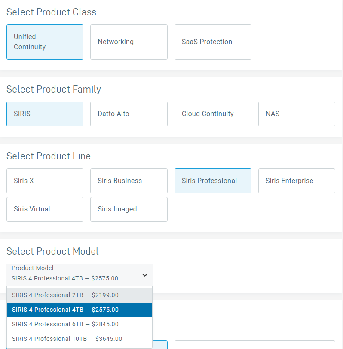Screen dimensions: 343x349
Task: Deselect the Siris Professional product line
Action: pos(213,181)
